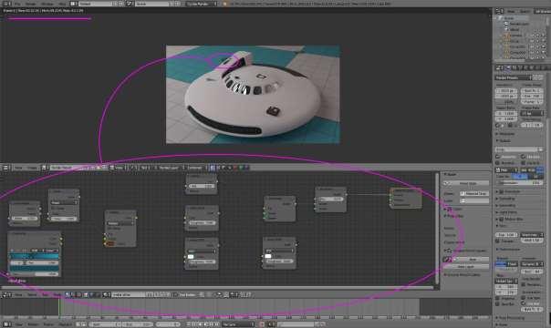This screenshot has height=328, width=551.
Task: Click the node editor vertical scrollbar
Action: tap(437, 228)
